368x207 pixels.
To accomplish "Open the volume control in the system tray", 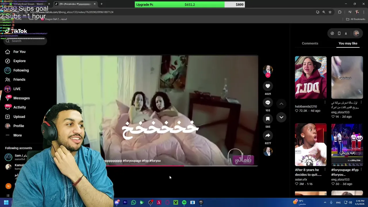I will (x=350, y=202).
